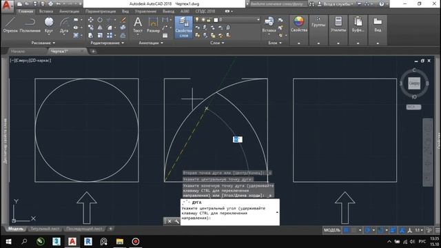Select the Полилиния polyline tool

pos(30,25)
